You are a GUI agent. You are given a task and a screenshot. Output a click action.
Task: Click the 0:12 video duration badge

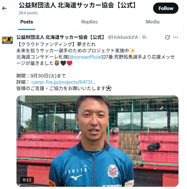pos(27,180)
